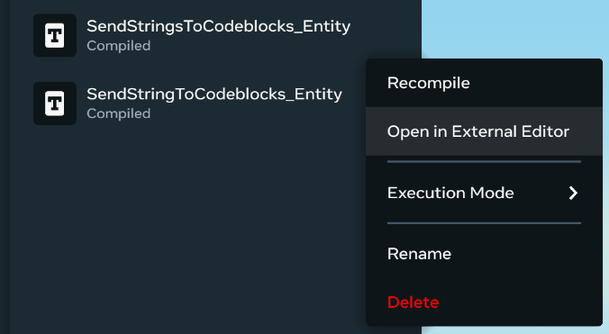This screenshot has height=334, width=609.
Task: Select the SendStringsToCodeblocks_Entity script name
Action: pos(218,26)
